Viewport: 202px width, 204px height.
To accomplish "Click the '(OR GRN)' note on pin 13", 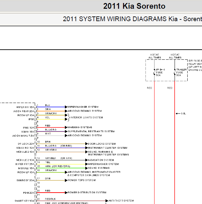I will (x=66, y=158).
